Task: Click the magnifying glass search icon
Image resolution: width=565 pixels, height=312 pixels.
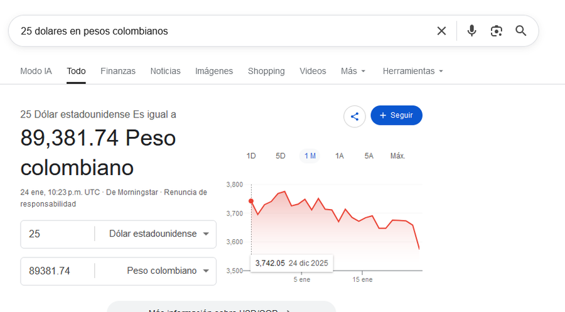Action: (520, 31)
